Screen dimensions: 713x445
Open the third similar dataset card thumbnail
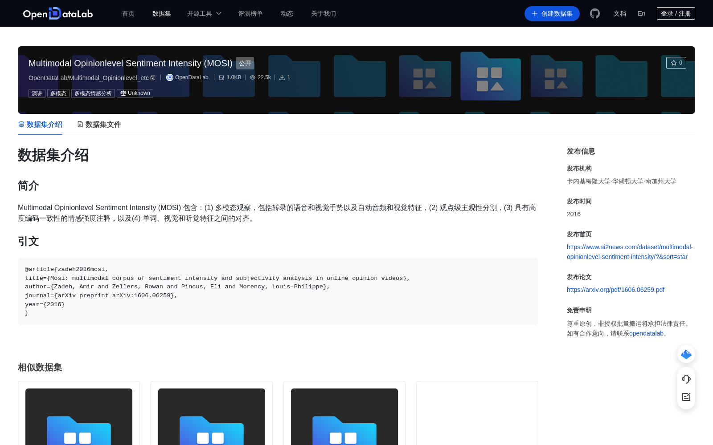344,417
